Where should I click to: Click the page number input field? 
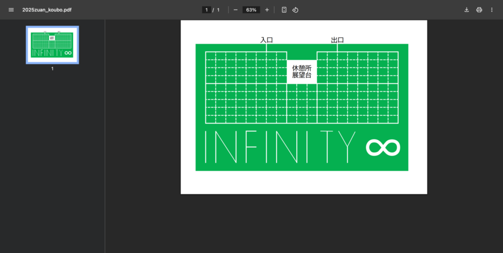coord(206,10)
